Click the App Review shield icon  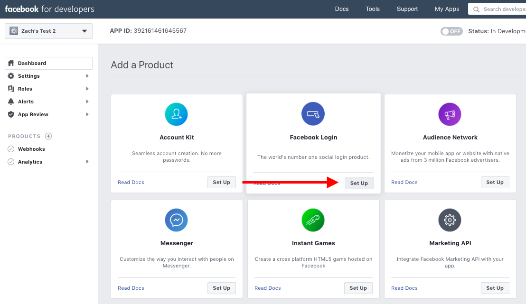pyautogui.click(x=11, y=114)
